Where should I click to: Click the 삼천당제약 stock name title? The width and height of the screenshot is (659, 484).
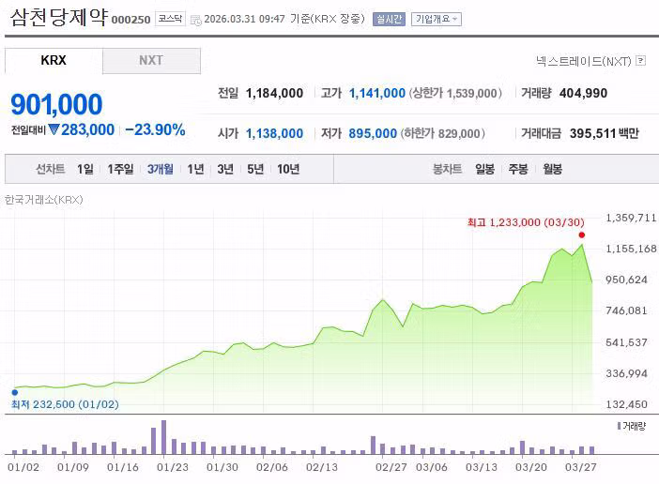pos(55,17)
